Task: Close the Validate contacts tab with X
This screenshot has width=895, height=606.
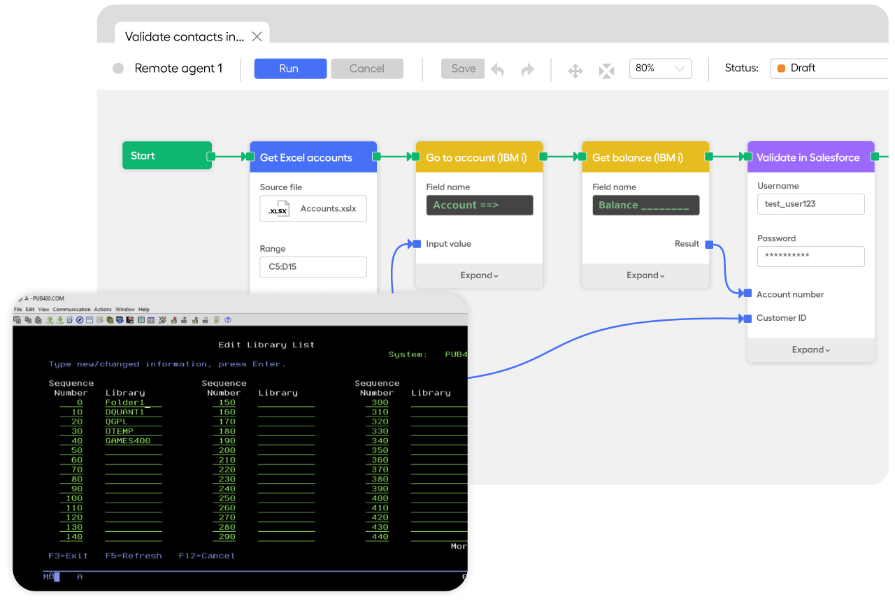Action: (x=257, y=36)
